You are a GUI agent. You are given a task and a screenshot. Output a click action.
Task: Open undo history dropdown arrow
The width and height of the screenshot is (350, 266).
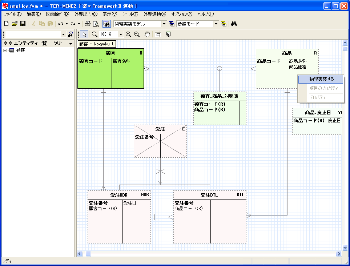pos(67,24)
